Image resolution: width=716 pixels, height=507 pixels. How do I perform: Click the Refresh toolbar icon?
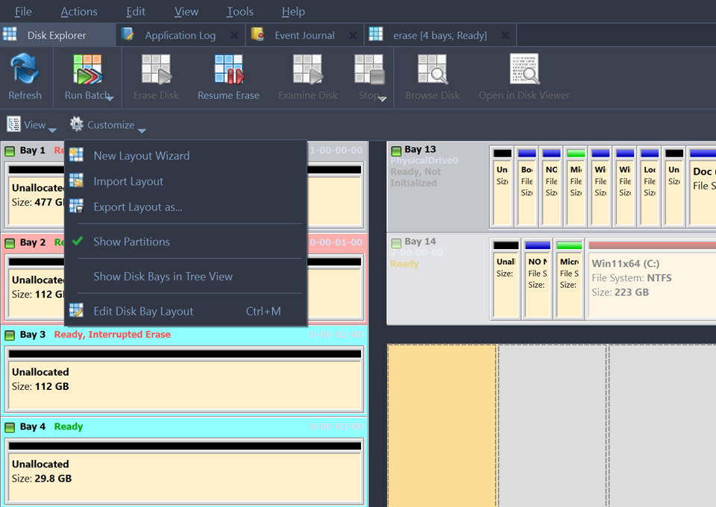click(25, 70)
